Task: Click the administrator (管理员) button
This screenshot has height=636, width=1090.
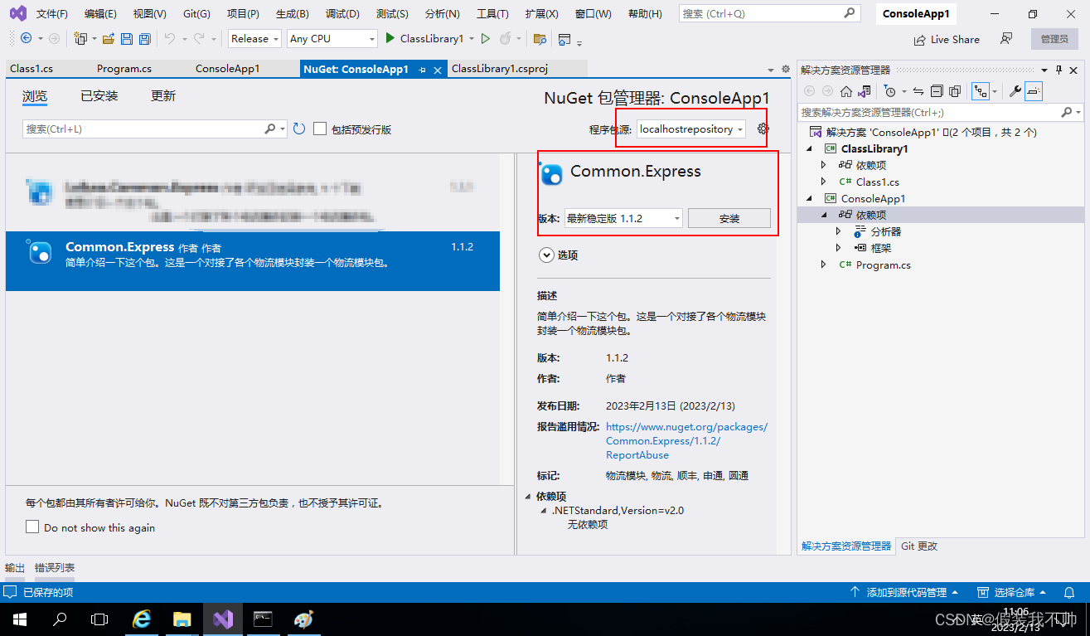Action: coord(1055,39)
